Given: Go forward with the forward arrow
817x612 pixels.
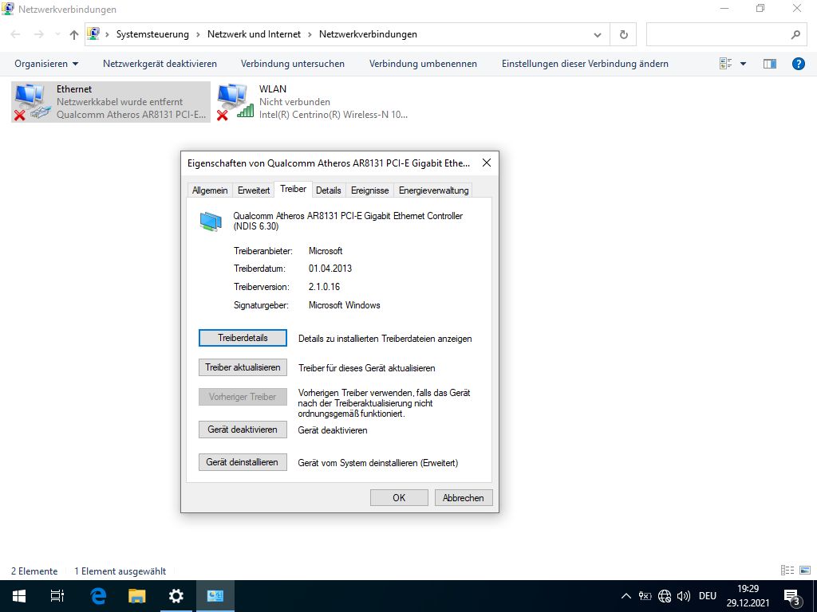Looking at the screenshot, I should point(38,34).
